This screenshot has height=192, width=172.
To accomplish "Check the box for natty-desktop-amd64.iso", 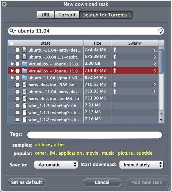I will click(18, 99).
